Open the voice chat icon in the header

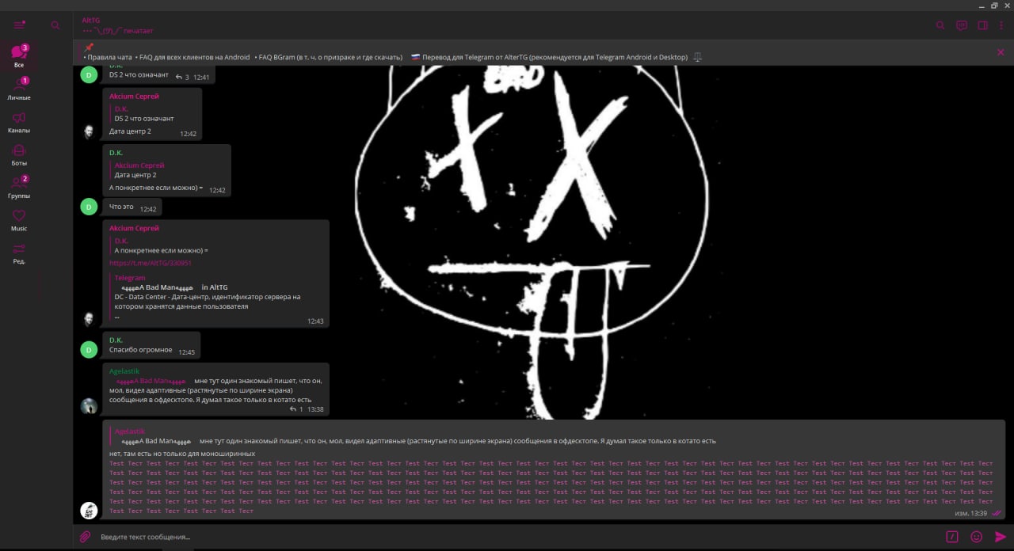click(962, 25)
